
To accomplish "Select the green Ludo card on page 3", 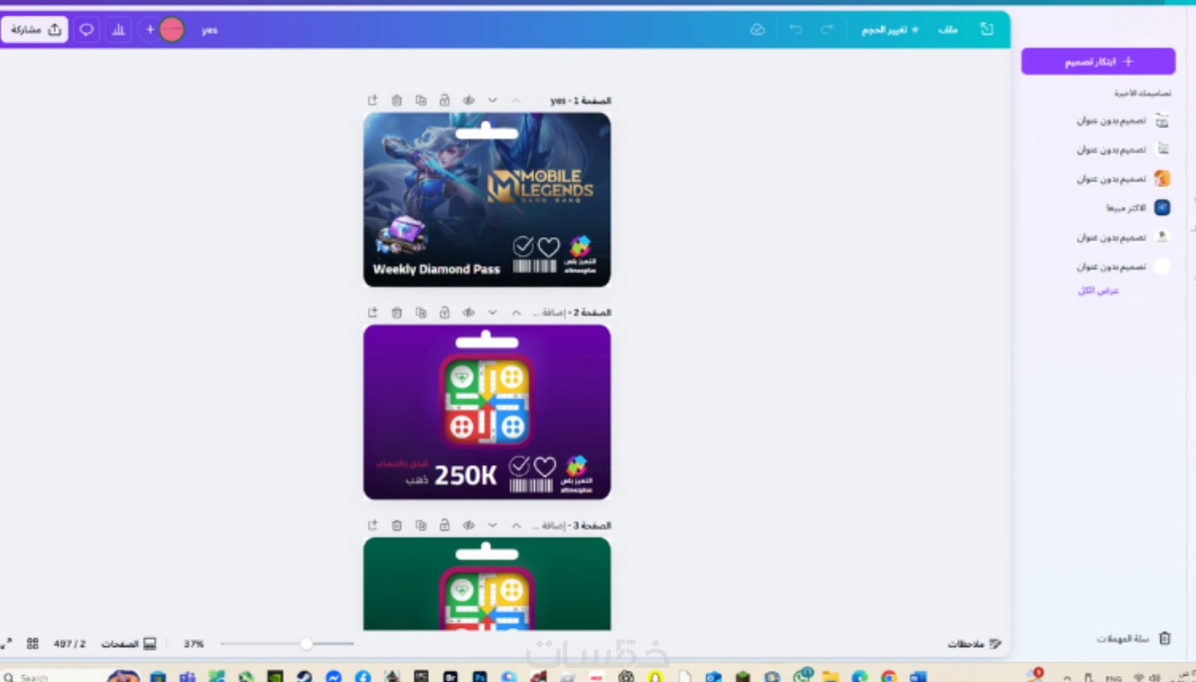I will tap(487, 584).
